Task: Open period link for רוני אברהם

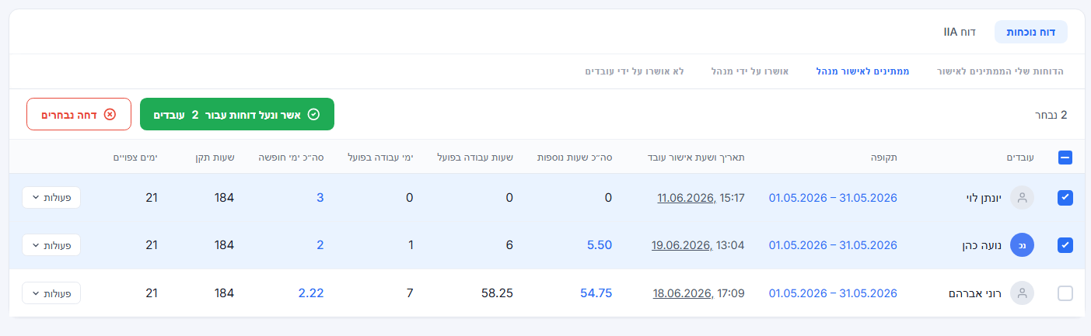Action: pyautogui.click(x=833, y=293)
